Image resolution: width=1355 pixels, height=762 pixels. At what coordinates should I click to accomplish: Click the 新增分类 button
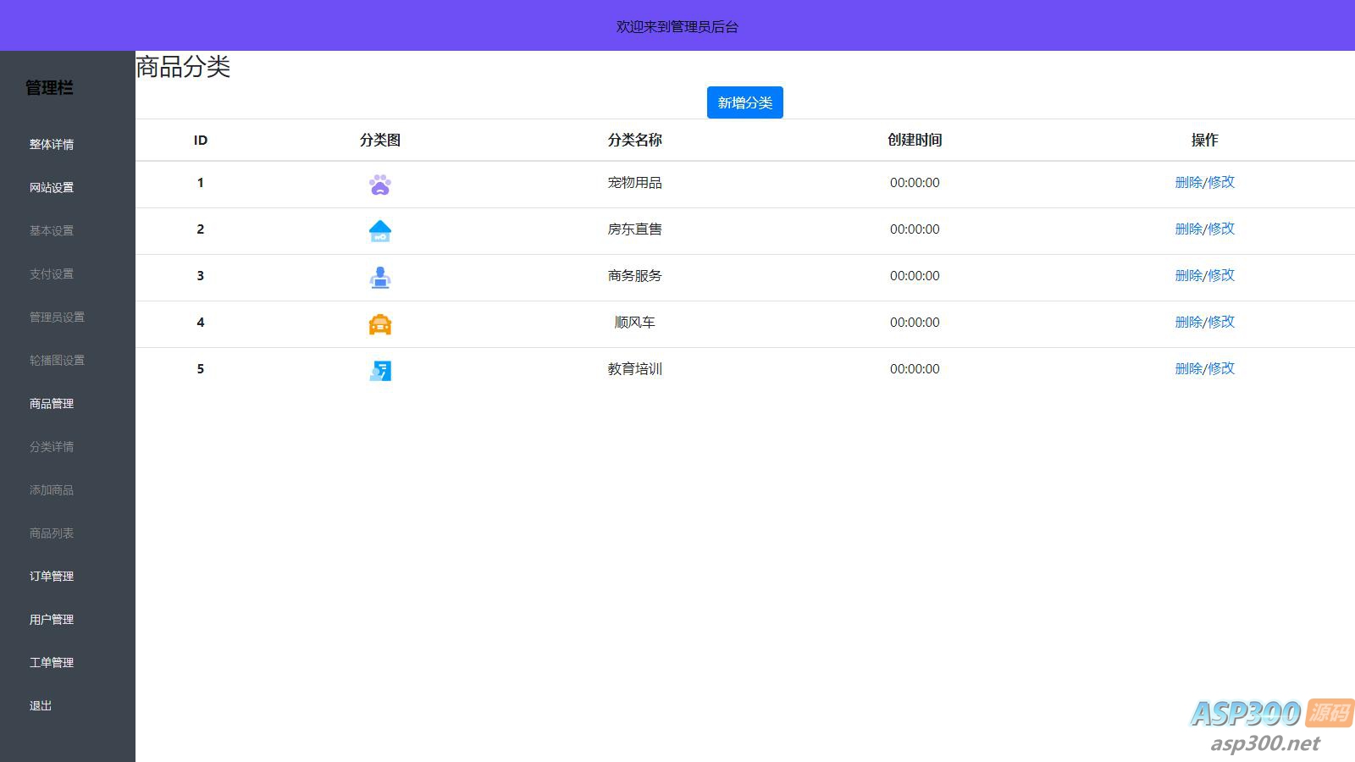(745, 102)
